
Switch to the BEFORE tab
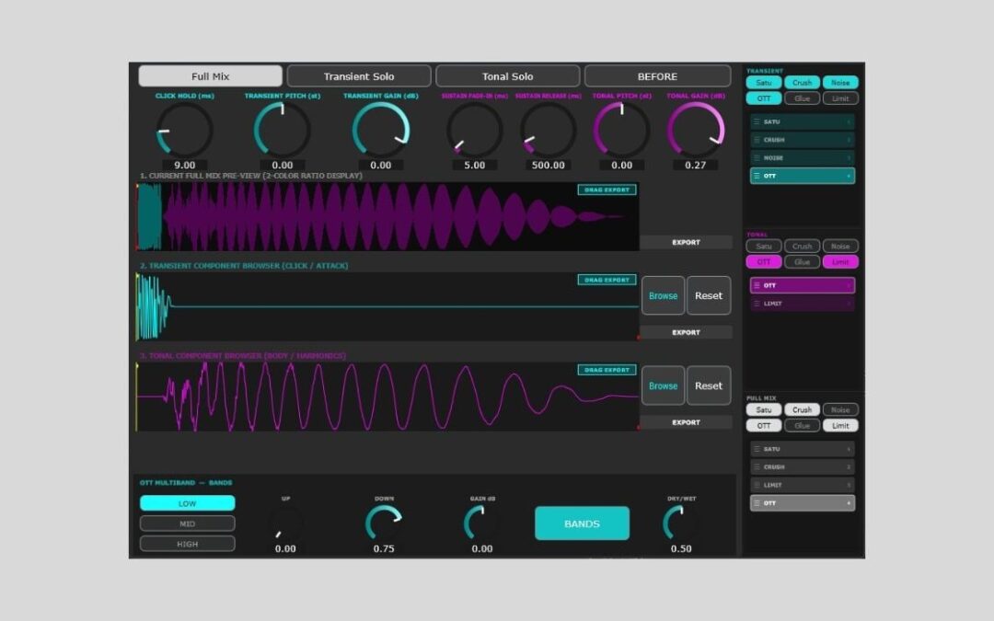click(657, 76)
